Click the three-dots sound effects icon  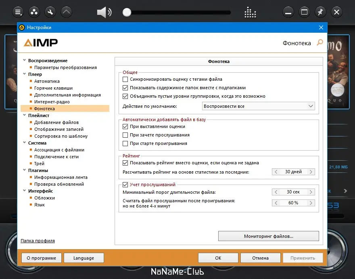click(x=34, y=12)
